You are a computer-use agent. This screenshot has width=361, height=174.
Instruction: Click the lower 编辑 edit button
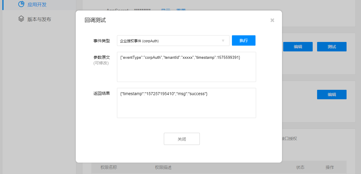point(332,94)
